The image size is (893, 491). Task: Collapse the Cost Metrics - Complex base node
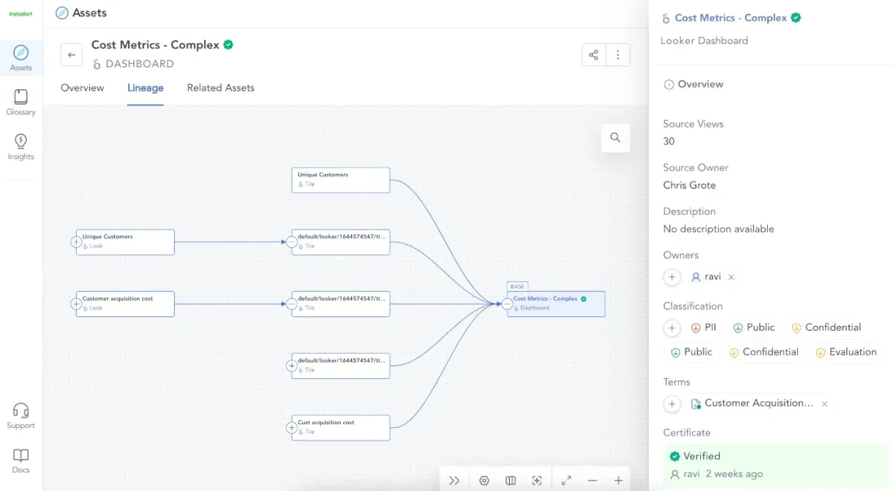tap(507, 304)
